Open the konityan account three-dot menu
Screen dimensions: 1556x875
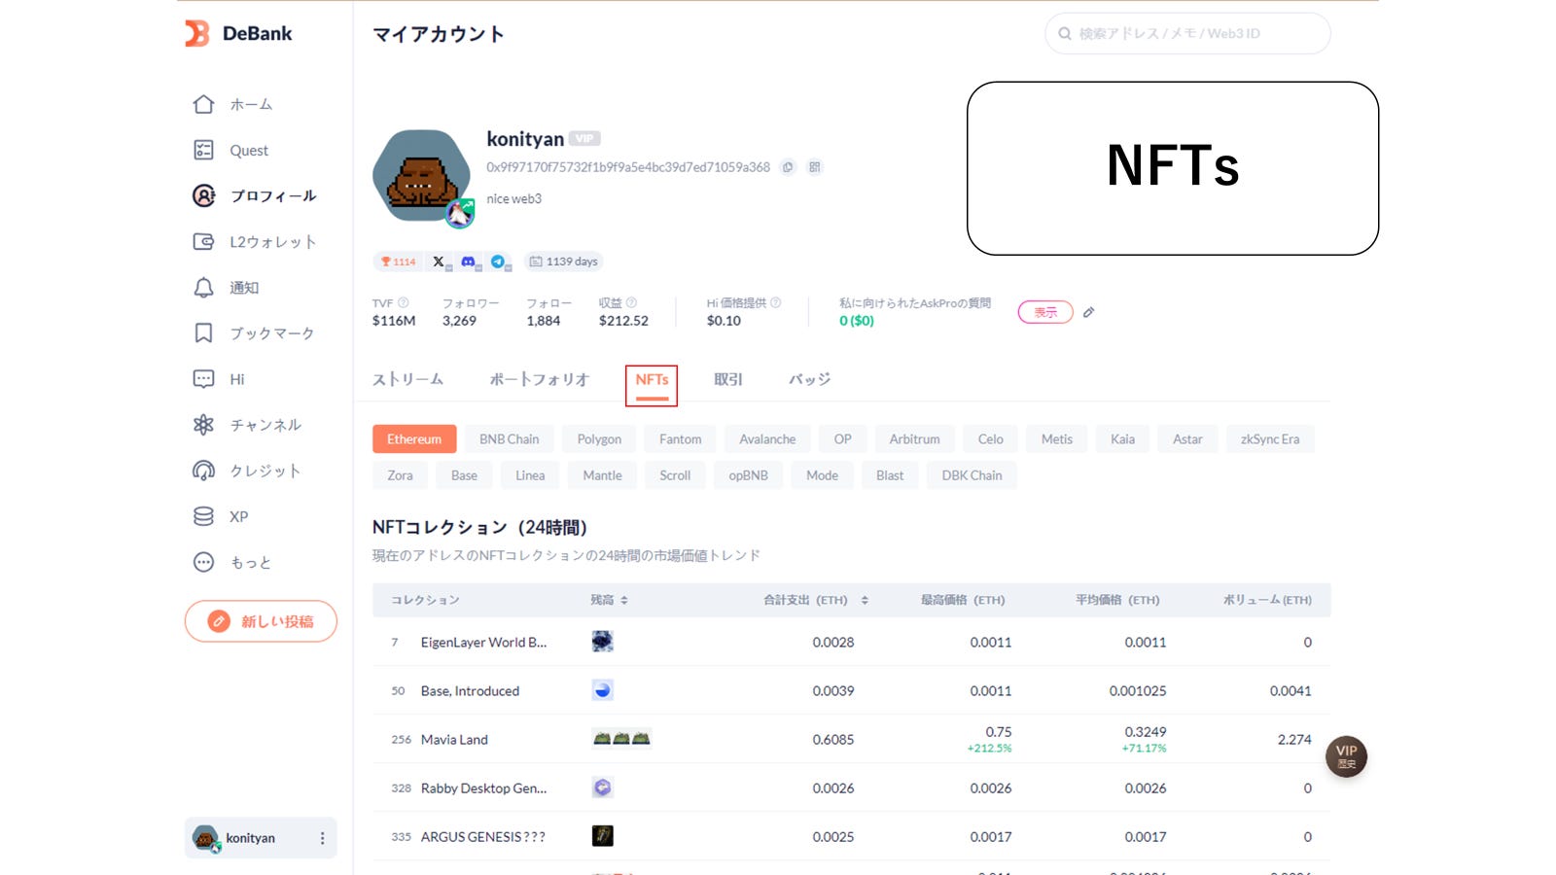coord(322,838)
